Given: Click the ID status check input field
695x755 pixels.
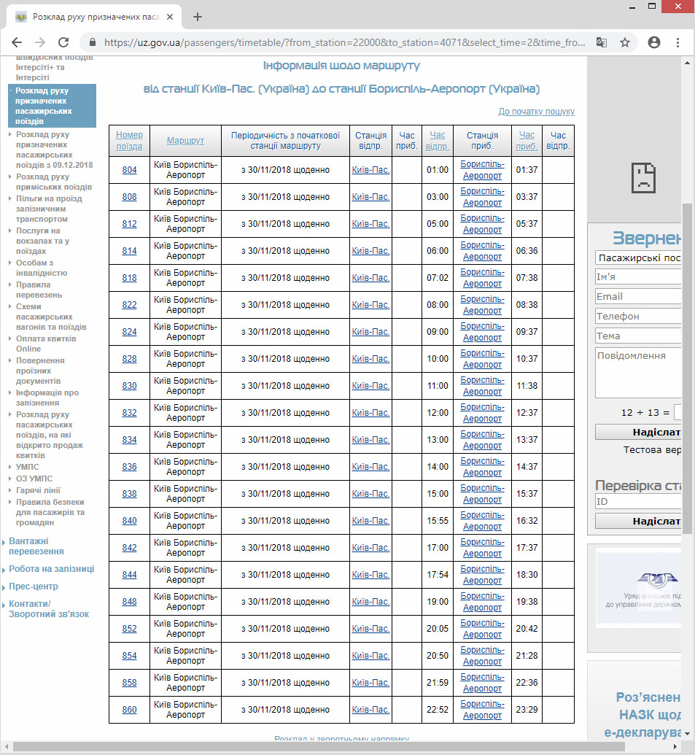Looking at the screenshot, I should (638, 501).
